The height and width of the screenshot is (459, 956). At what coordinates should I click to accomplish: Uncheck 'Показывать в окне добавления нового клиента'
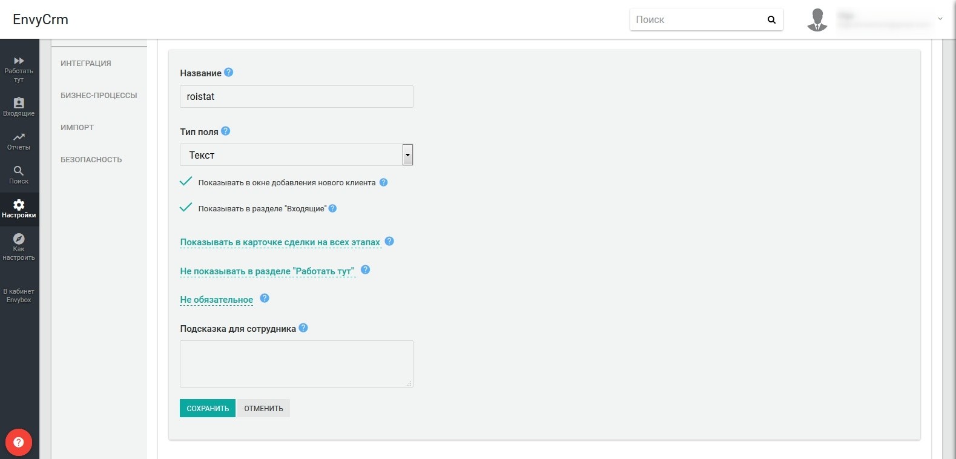pos(186,182)
